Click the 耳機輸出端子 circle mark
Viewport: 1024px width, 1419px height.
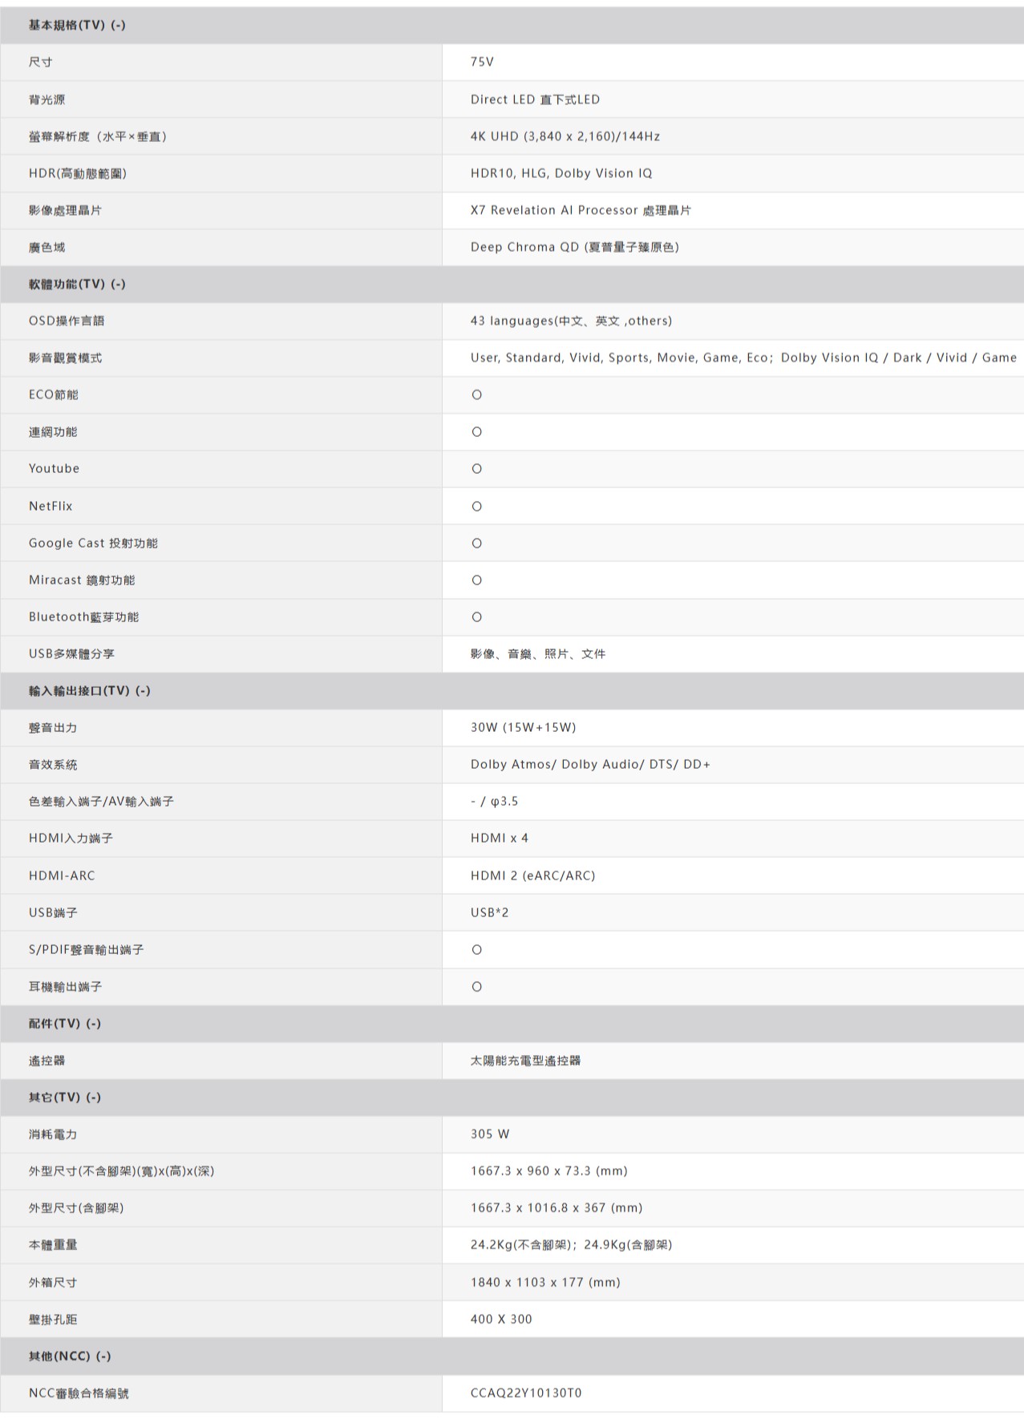tap(476, 986)
